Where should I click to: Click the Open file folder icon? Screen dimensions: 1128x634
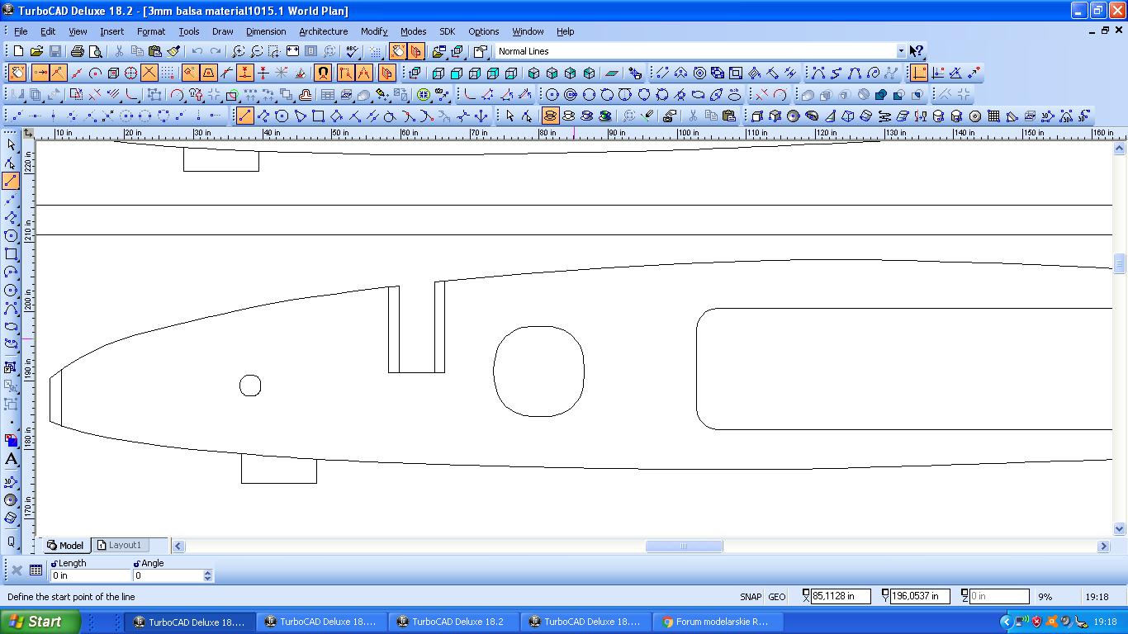coord(36,51)
